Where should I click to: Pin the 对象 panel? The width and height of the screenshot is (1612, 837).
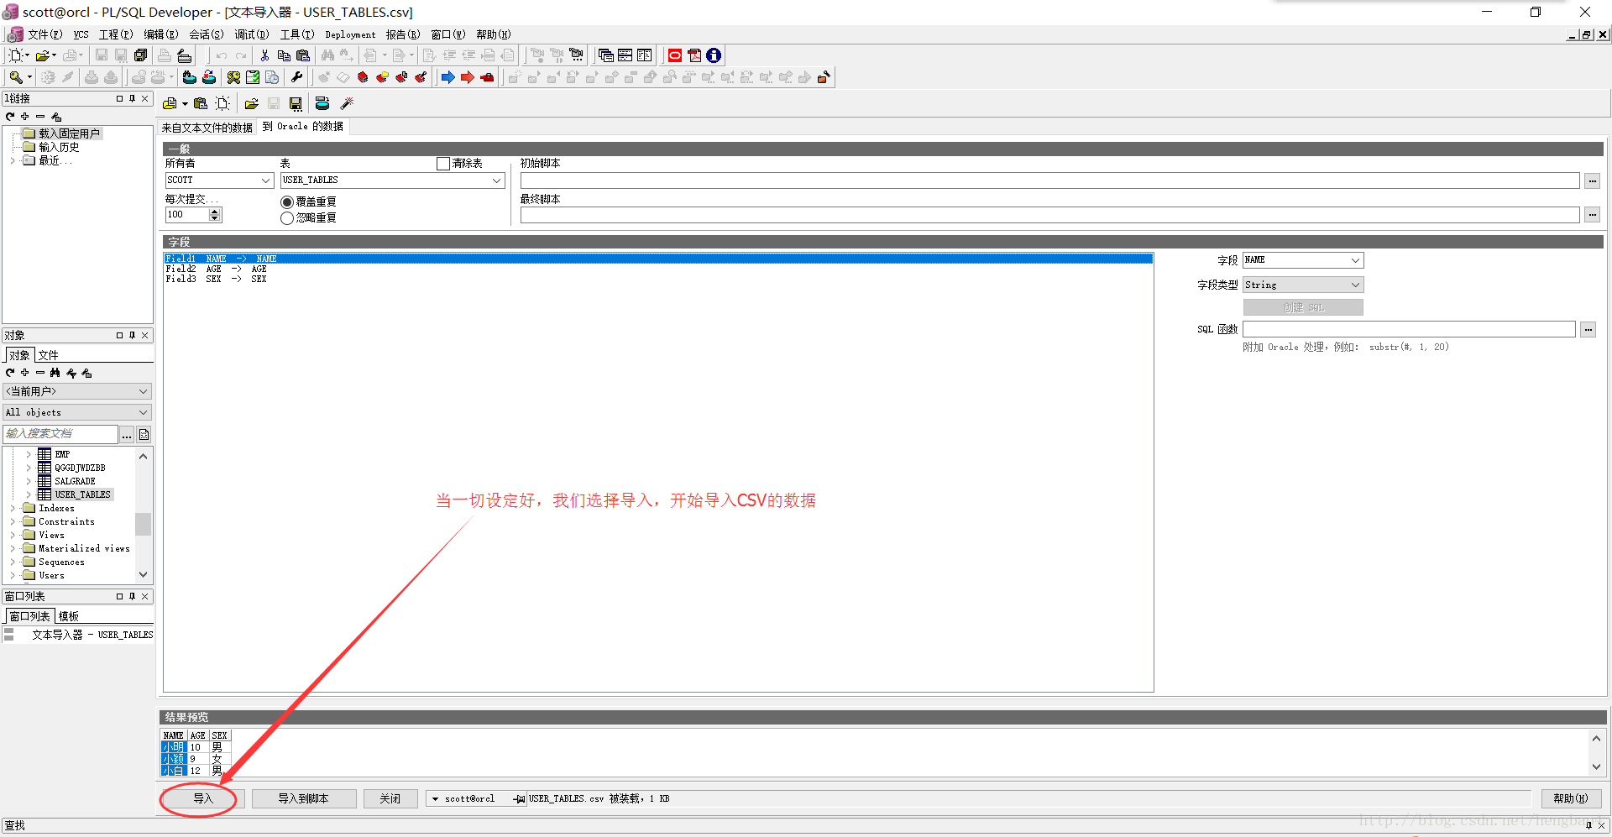point(132,335)
